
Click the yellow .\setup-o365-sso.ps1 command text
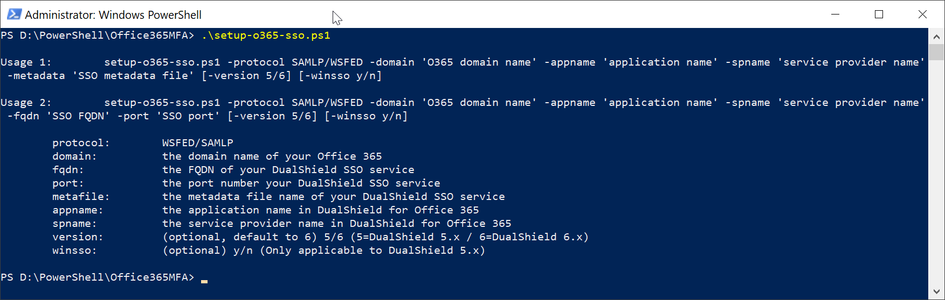click(266, 35)
